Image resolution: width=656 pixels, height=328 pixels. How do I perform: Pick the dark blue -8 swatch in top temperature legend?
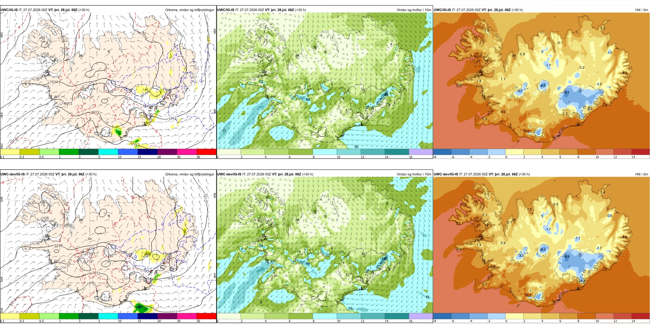[x=442, y=152]
